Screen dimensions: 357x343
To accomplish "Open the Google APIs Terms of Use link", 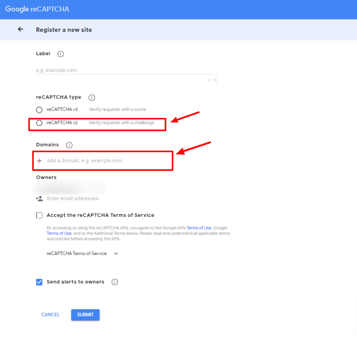I will tap(199, 228).
